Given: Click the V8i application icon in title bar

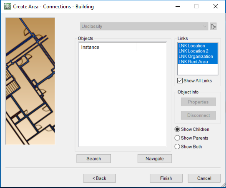Looking at the screenshot, I should pos(8,7).
